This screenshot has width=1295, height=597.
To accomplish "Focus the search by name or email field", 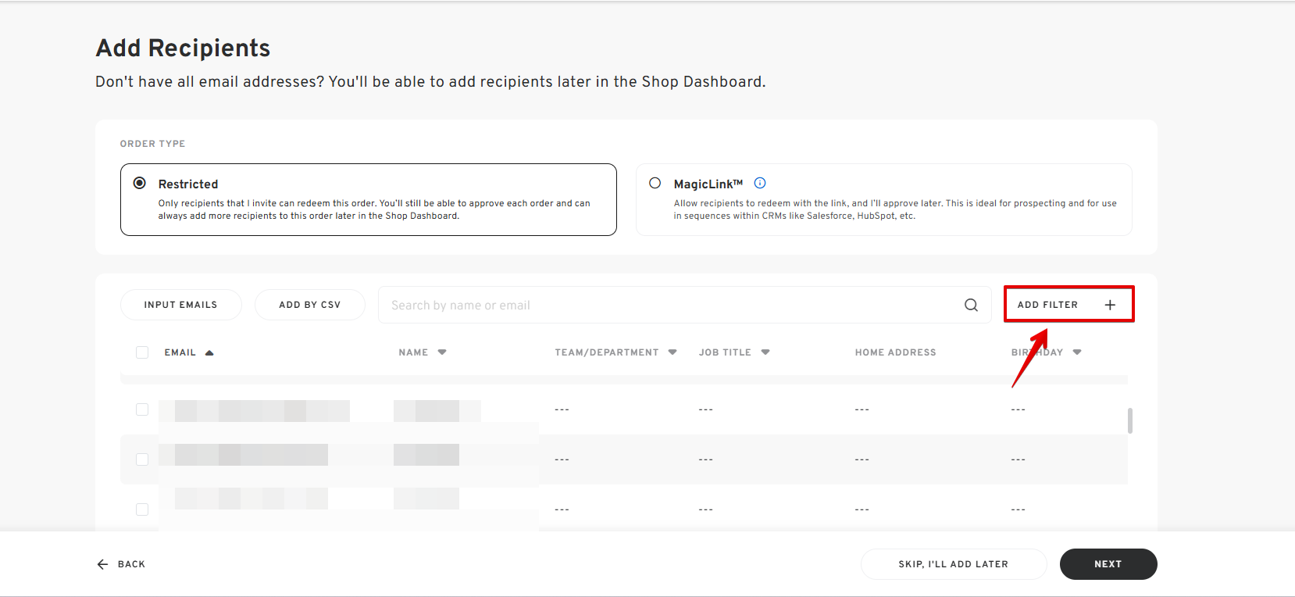I will [x=672, y=305].
